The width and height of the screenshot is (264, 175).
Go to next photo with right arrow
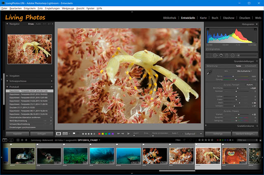(123, 134)
